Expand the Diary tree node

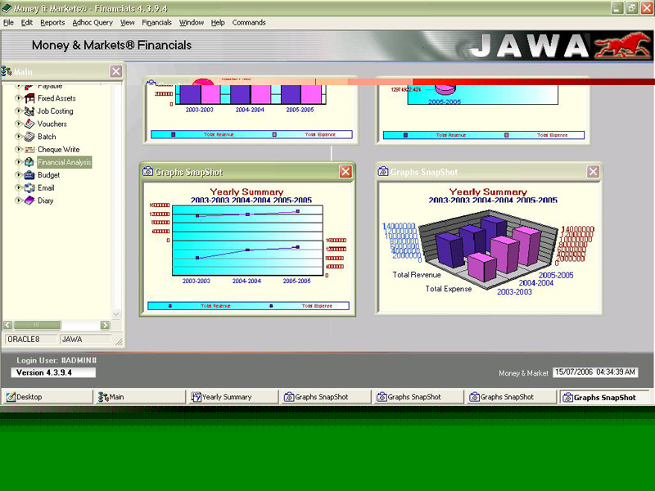click(x=18, y=200)
